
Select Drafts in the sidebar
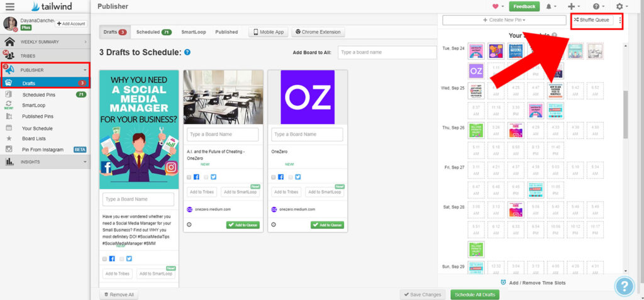pos(45,84)
